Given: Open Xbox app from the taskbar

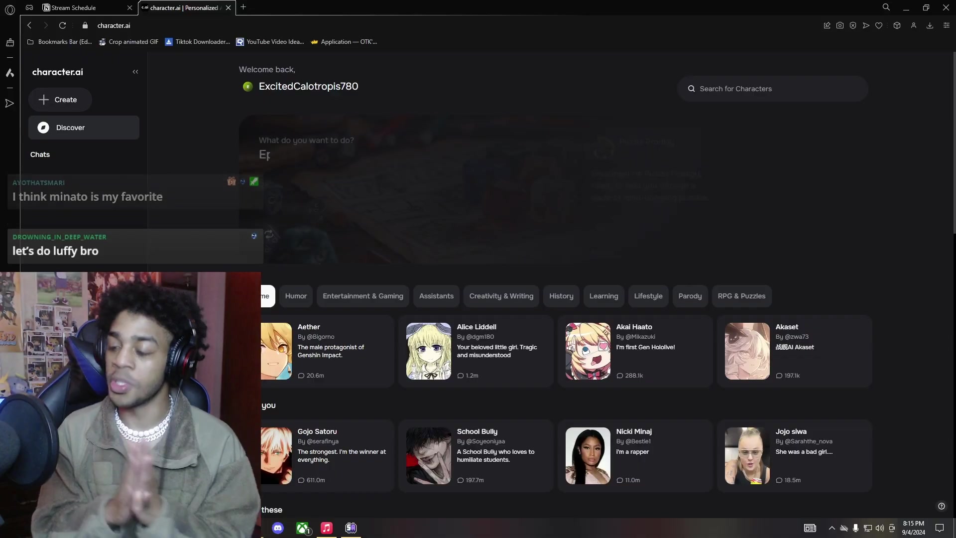Looking at the screenshot, I should pos(302,528).
